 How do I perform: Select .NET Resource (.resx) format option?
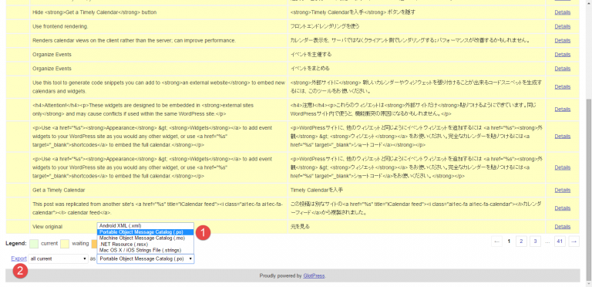coord(146,245)
